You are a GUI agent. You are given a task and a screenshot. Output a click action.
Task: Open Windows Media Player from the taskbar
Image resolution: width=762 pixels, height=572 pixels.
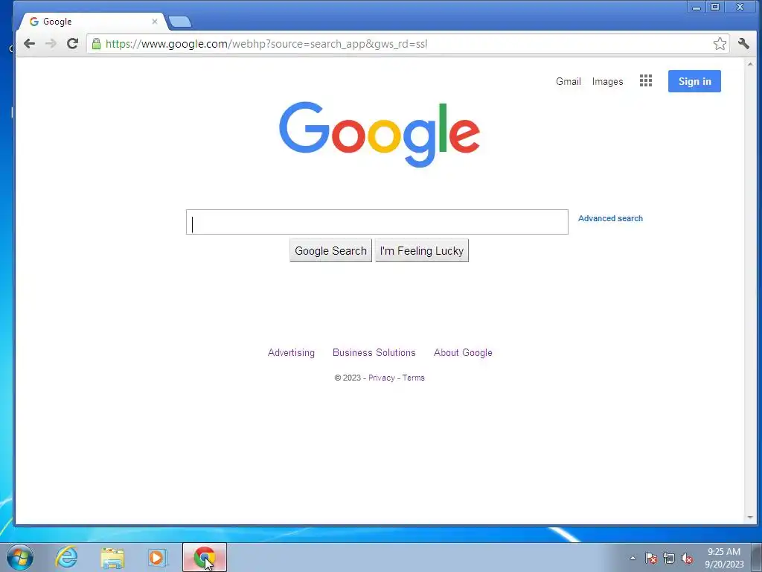(158, 557)
